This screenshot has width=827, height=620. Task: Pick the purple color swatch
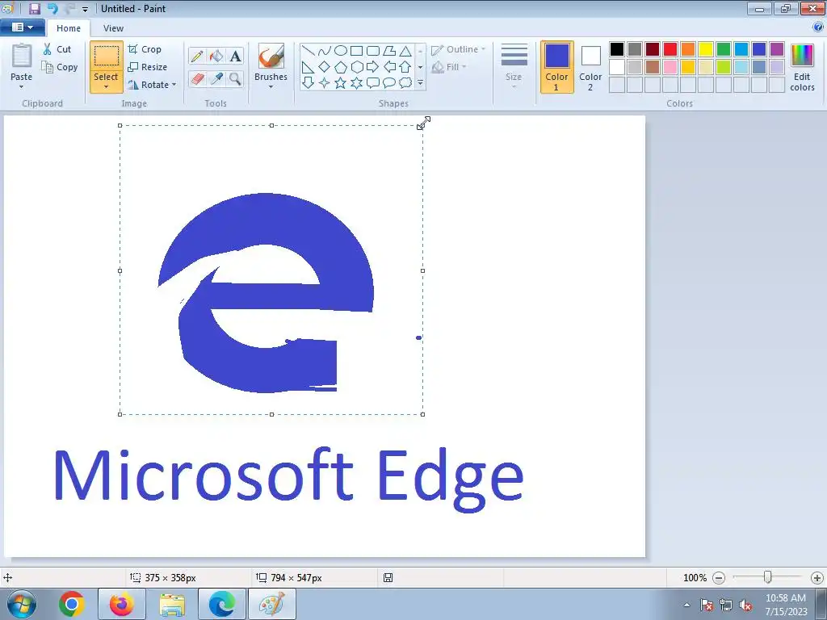776,49
